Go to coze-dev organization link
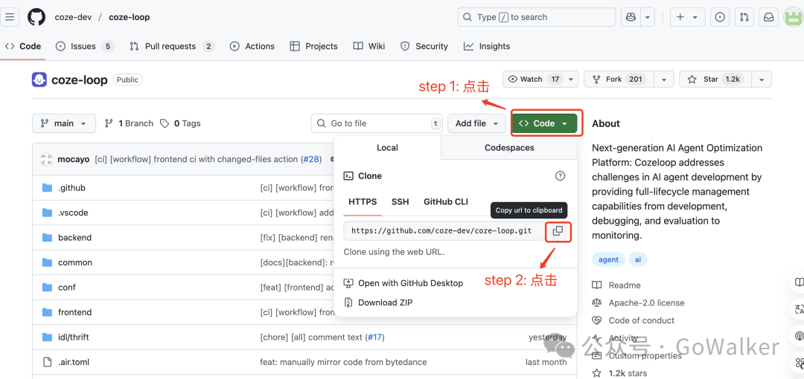 [73, 17]
